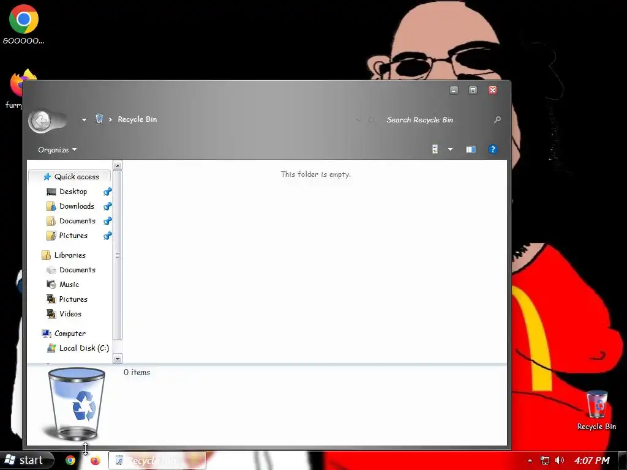Open Help via the blue question mark
627x470 pixels.
(493, 149)
